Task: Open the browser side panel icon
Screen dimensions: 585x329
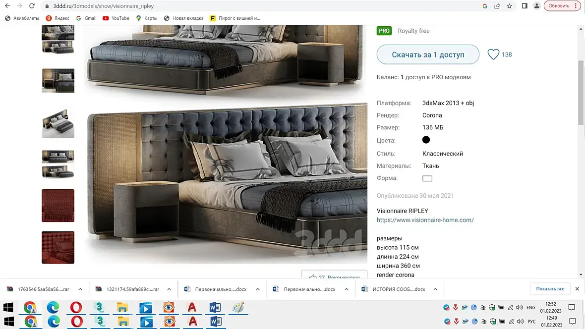Action: [525, 6]
